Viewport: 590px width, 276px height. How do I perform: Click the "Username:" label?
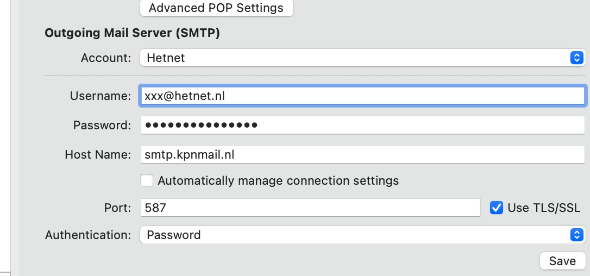(101, 96)
